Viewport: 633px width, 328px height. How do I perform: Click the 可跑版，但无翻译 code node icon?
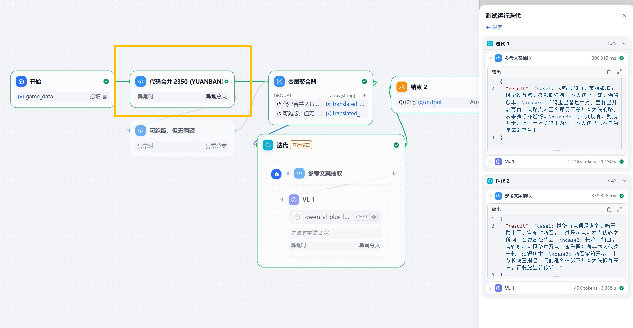click(x=141, y=131)
